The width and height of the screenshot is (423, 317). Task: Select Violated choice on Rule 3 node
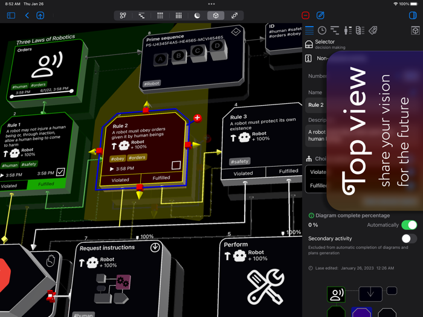[243, 174]
